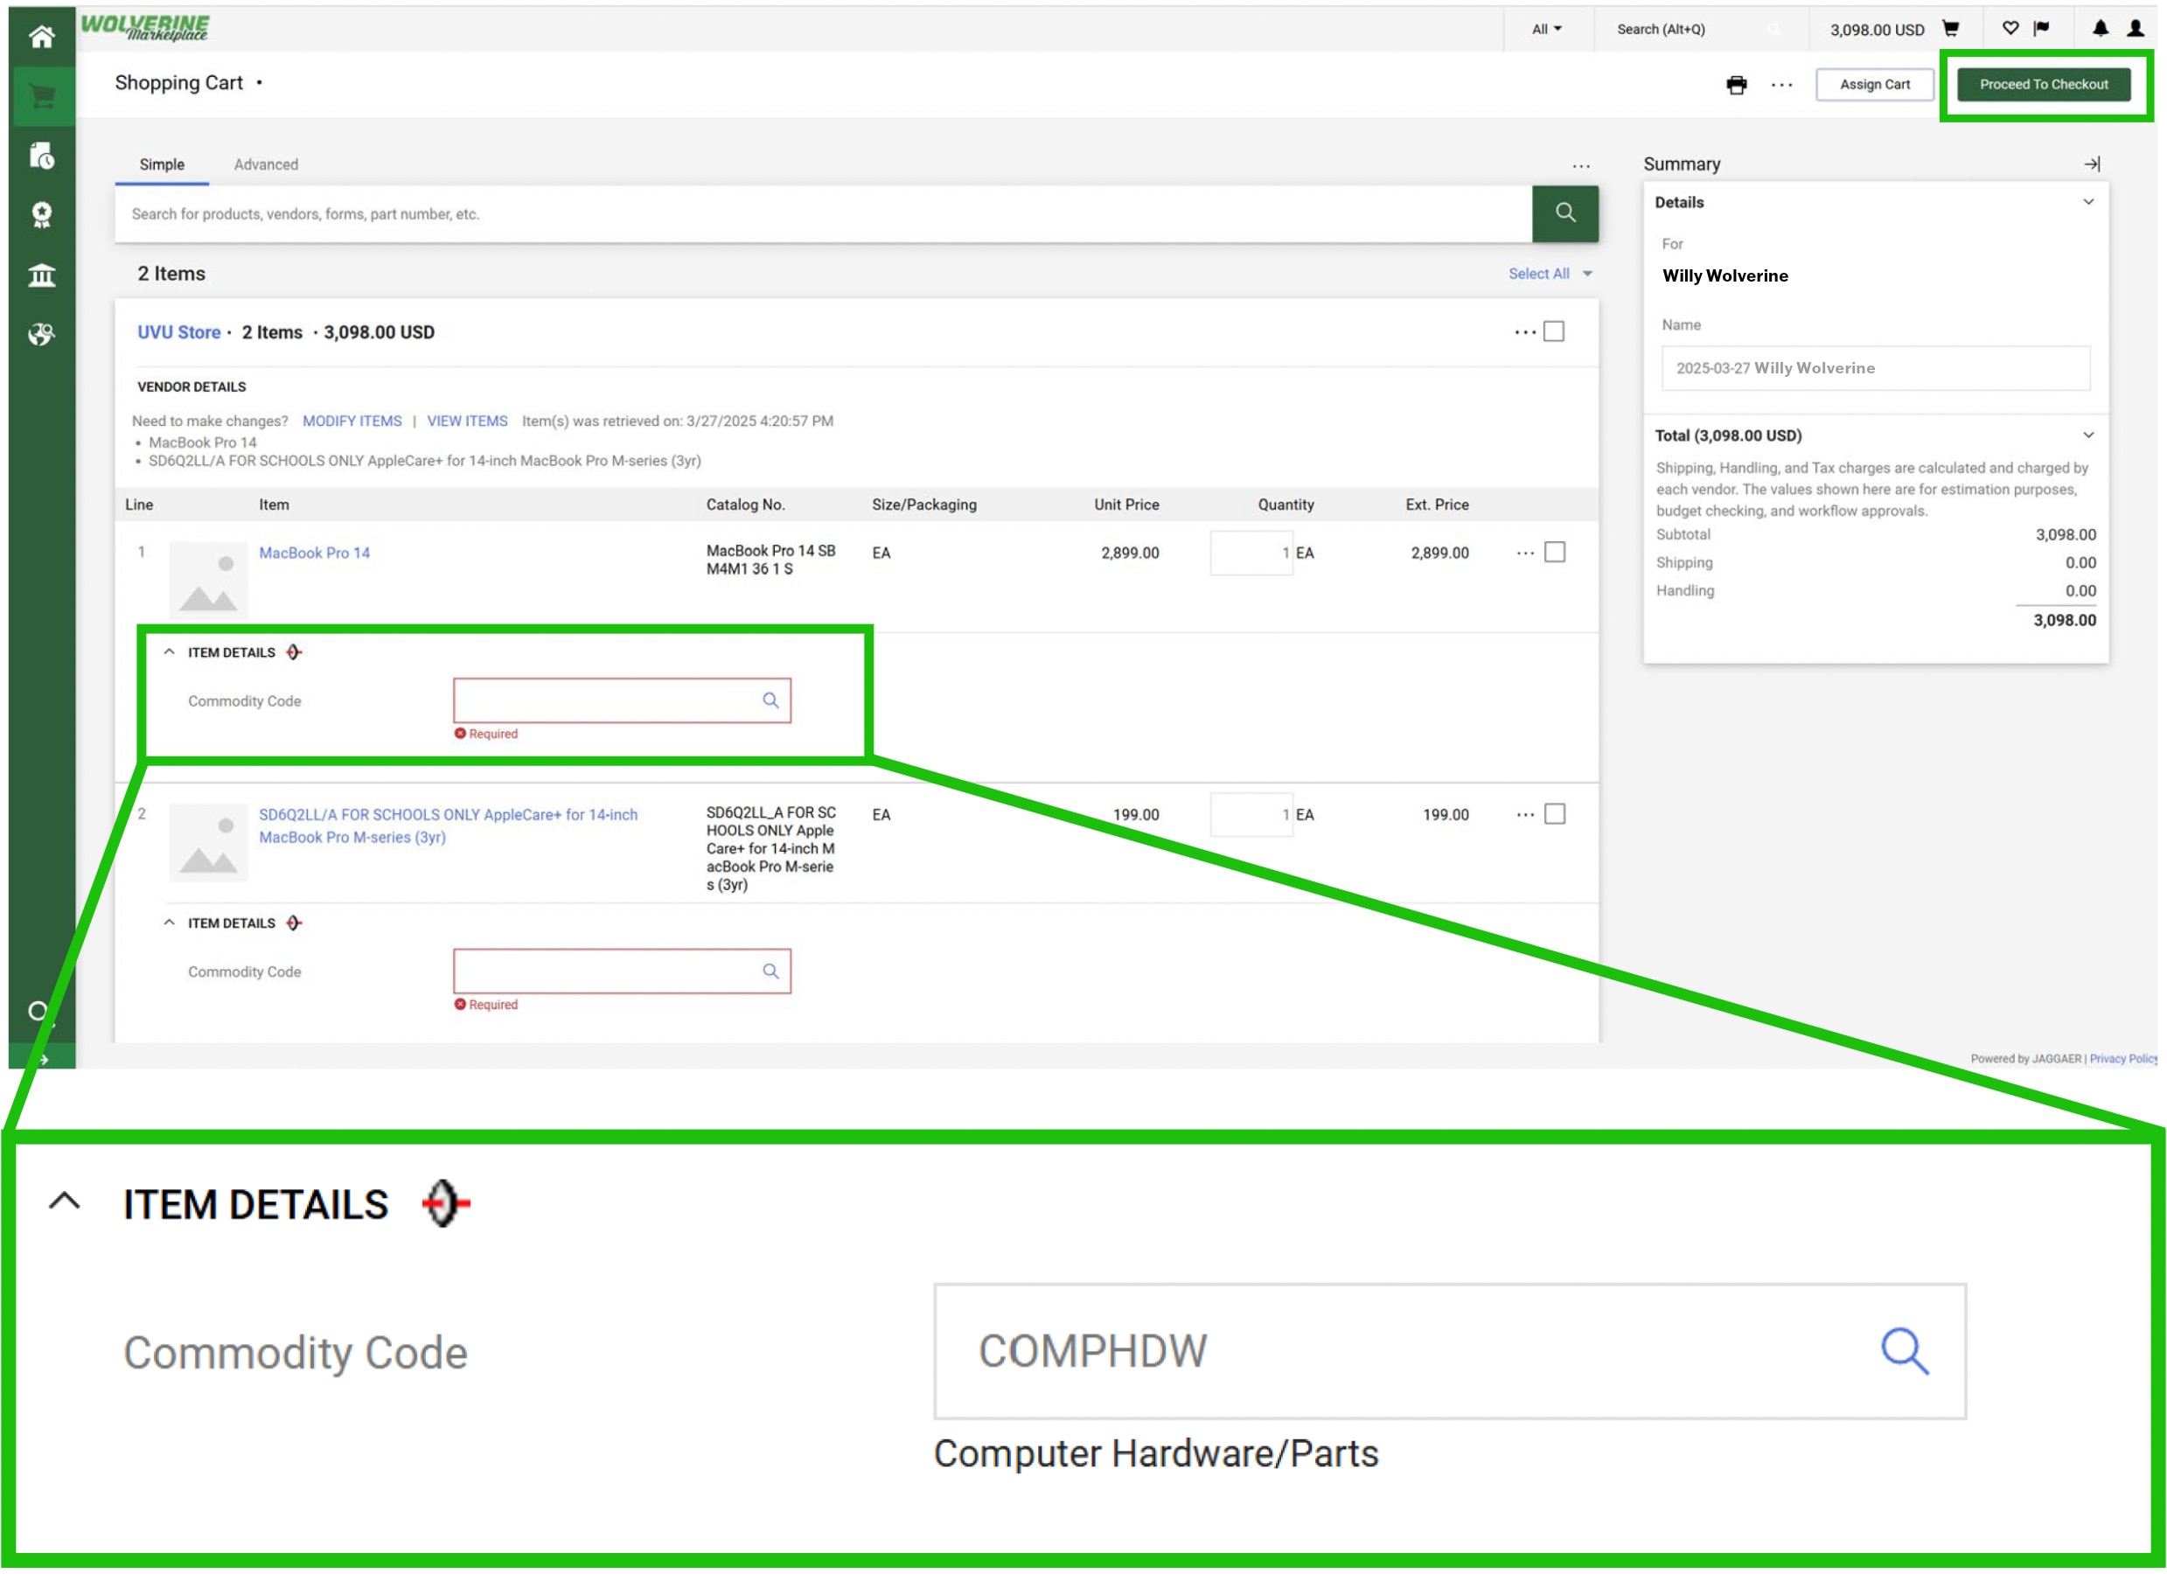Edit the cart Name field in Summary
This screenshot has width=2167, height=1574.
tap(1876, 368)
